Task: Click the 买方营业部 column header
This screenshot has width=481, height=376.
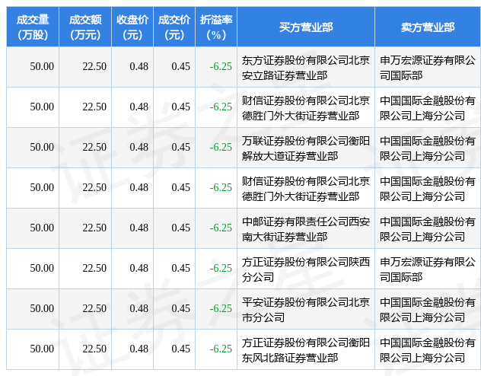Action: pos(306,27)
